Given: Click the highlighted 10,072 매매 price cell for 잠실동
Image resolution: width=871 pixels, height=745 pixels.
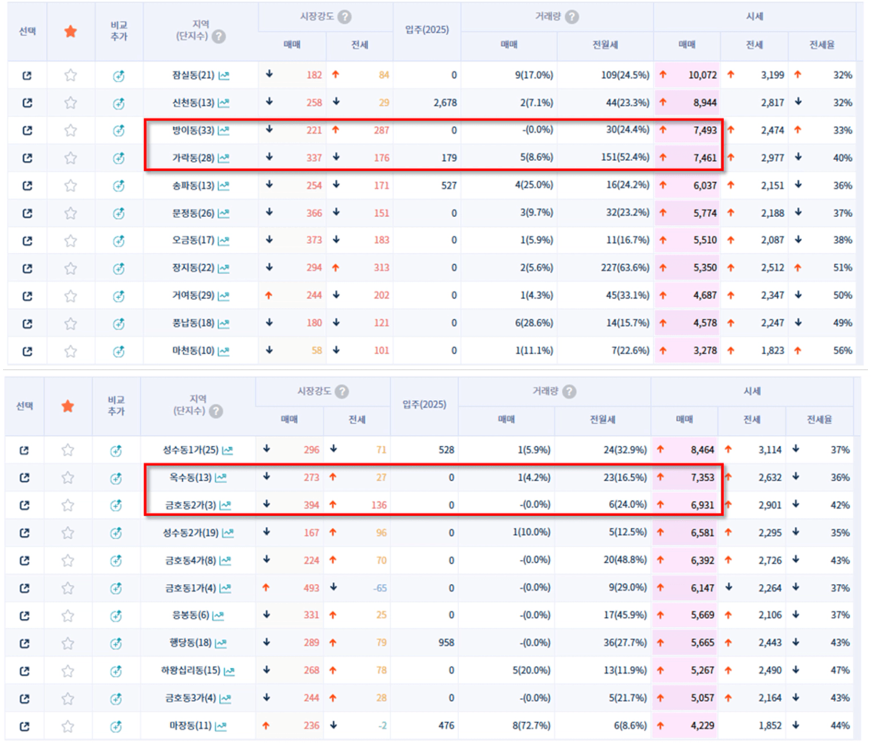Looking at the screenshot, I should 702,75.
